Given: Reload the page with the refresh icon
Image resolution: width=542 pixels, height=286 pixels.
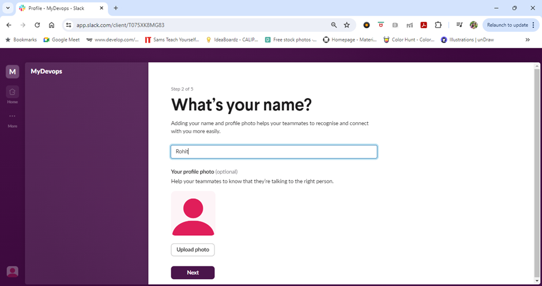Looking at the screenshot, I should pyautogui.click(x=37, y=25).
